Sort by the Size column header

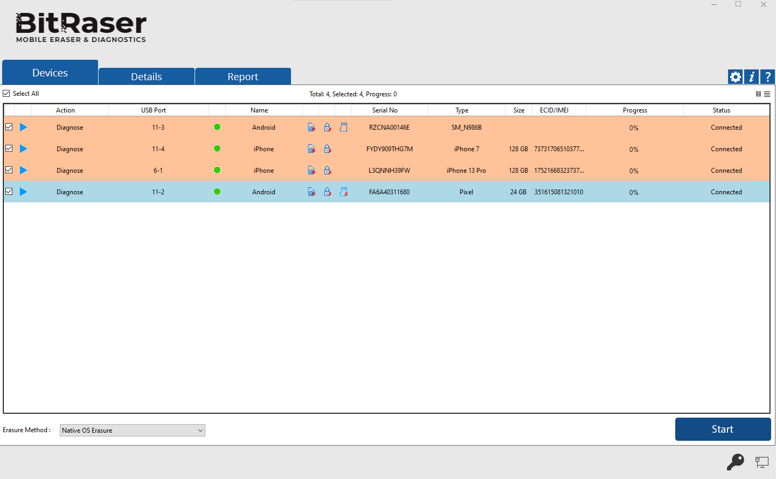pos(519,110)
